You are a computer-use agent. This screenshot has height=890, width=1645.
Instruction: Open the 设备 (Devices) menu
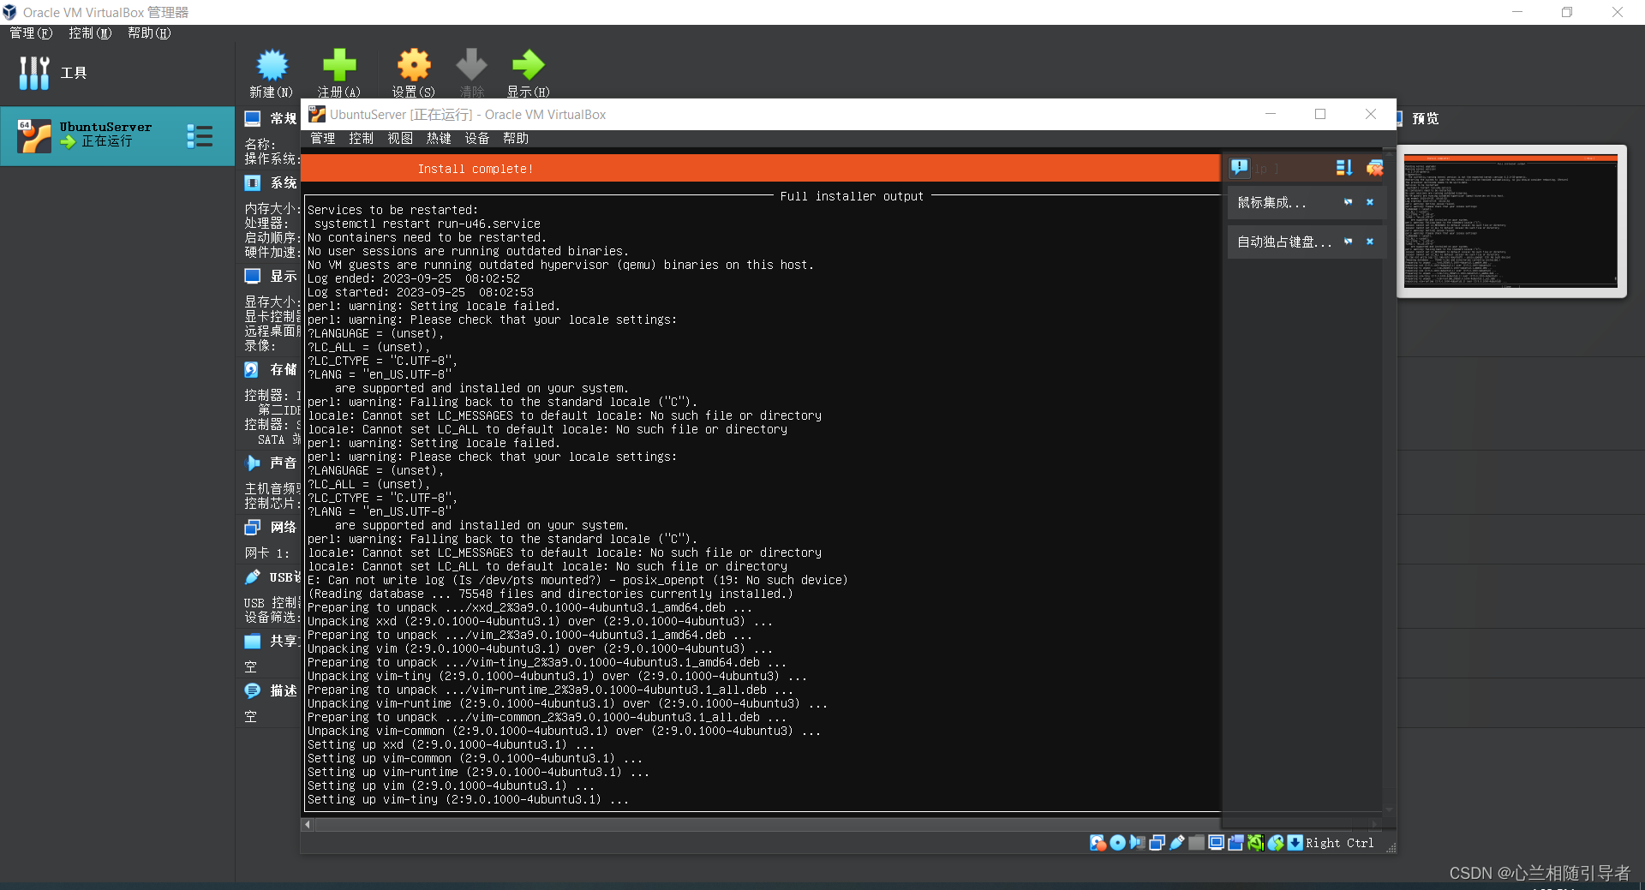coord(477,138)
